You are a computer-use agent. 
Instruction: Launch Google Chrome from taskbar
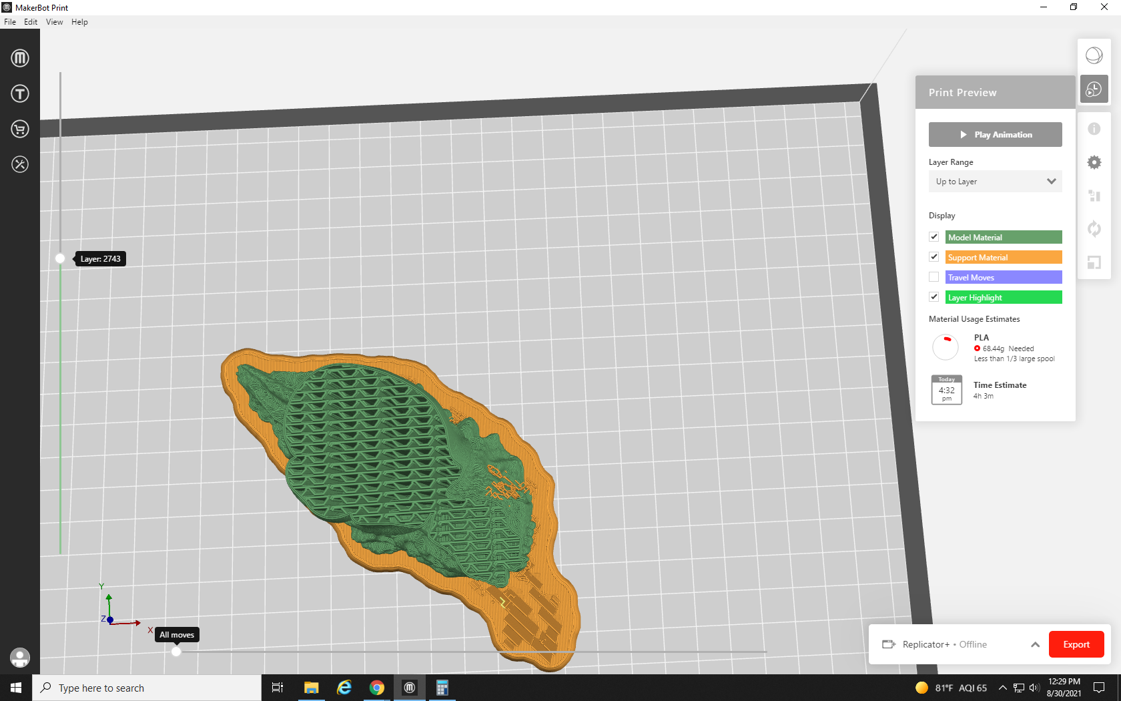377,688
